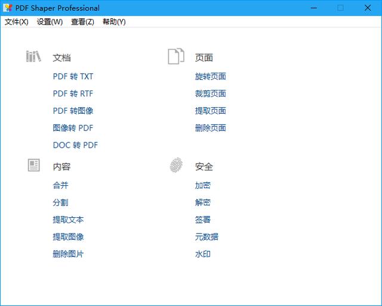
Task: Click the books icon beside 文档
Action: click(x=33, y=57)
